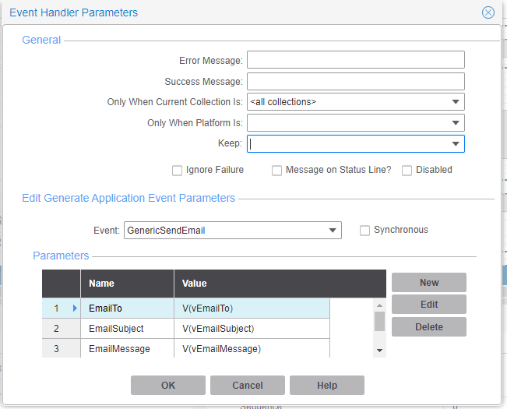
Task: Click the parameters grid scroll up arrow
Action: point(379,305)
